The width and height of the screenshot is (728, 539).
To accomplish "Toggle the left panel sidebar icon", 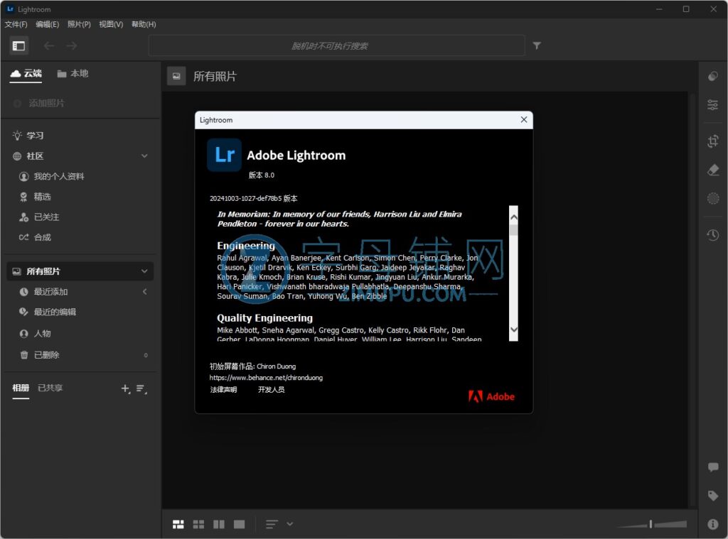I will (x=19, y=45).
